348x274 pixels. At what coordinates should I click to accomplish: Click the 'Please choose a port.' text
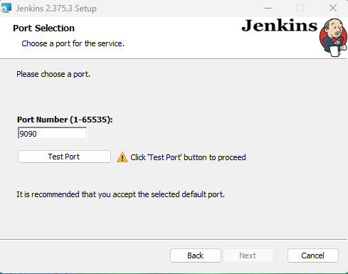[x=53, y=74]
